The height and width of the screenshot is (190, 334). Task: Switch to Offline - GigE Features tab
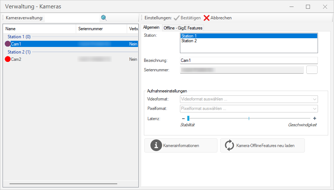coord(183,28)
